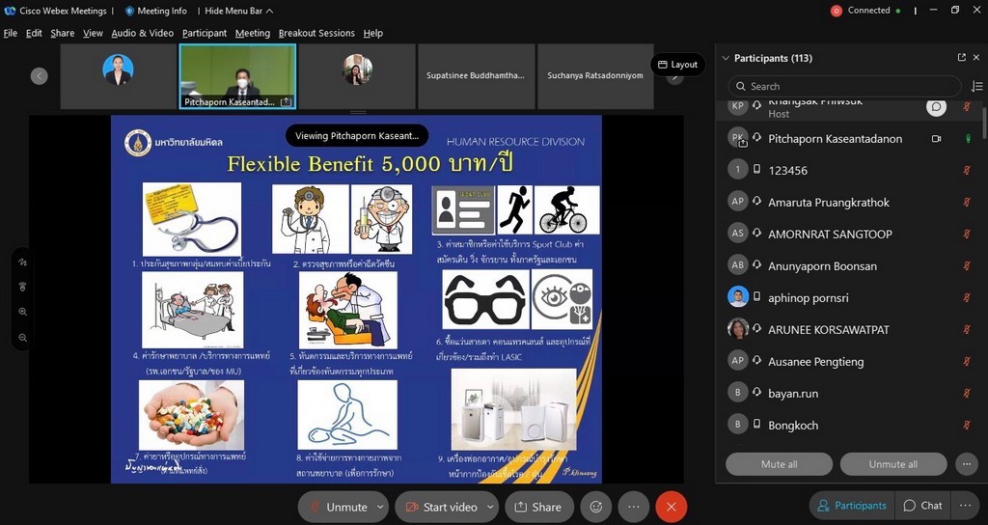Zoom out on the shared content
The width and height of the screenshot is (988, 525).
[x=23, y=338]
